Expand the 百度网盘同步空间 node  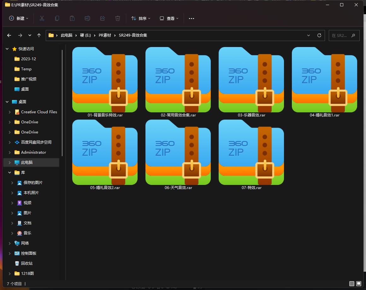[9, 142]
